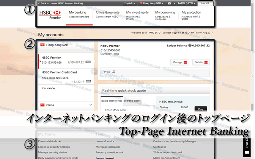Click the lock icon beside Personal details
Screen dimensions: 255x159
click(60, 141)
